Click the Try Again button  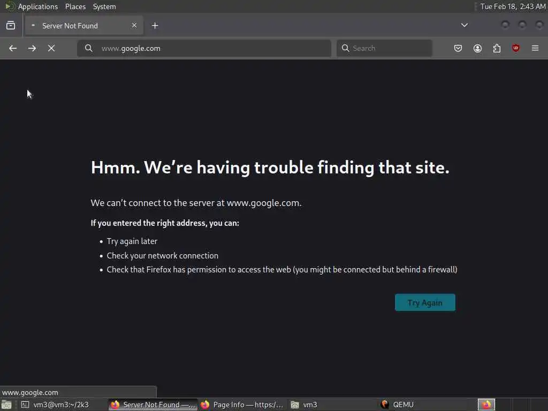425,303
